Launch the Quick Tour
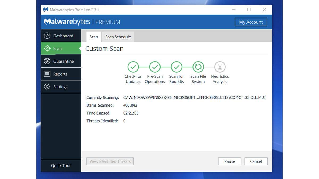The height and width of the screenshot is (179, 319). point(61,165)
